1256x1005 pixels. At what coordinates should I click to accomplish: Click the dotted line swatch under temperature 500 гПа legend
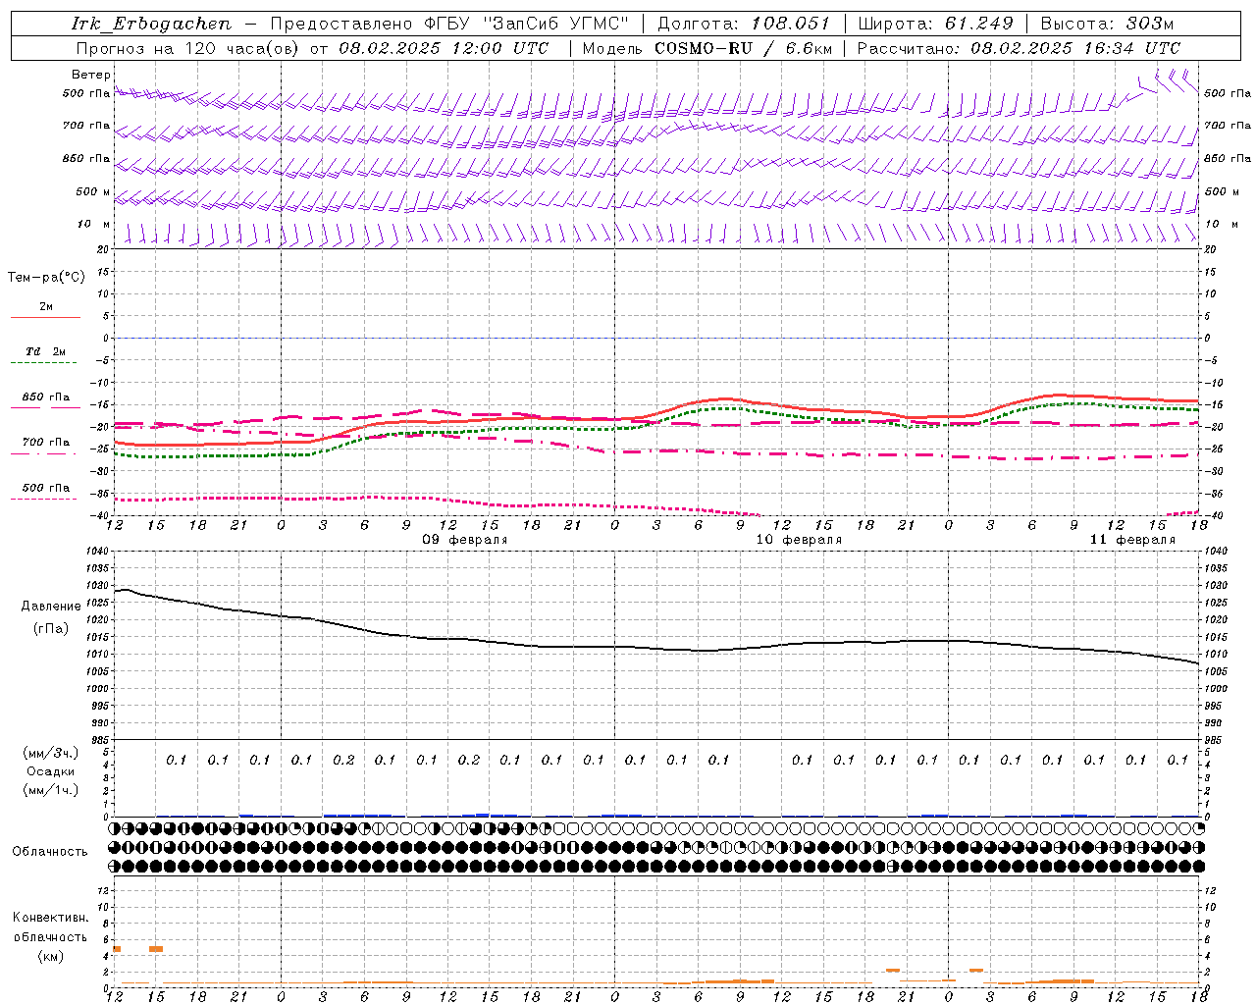pyautogui.click(x=43, y=500)
